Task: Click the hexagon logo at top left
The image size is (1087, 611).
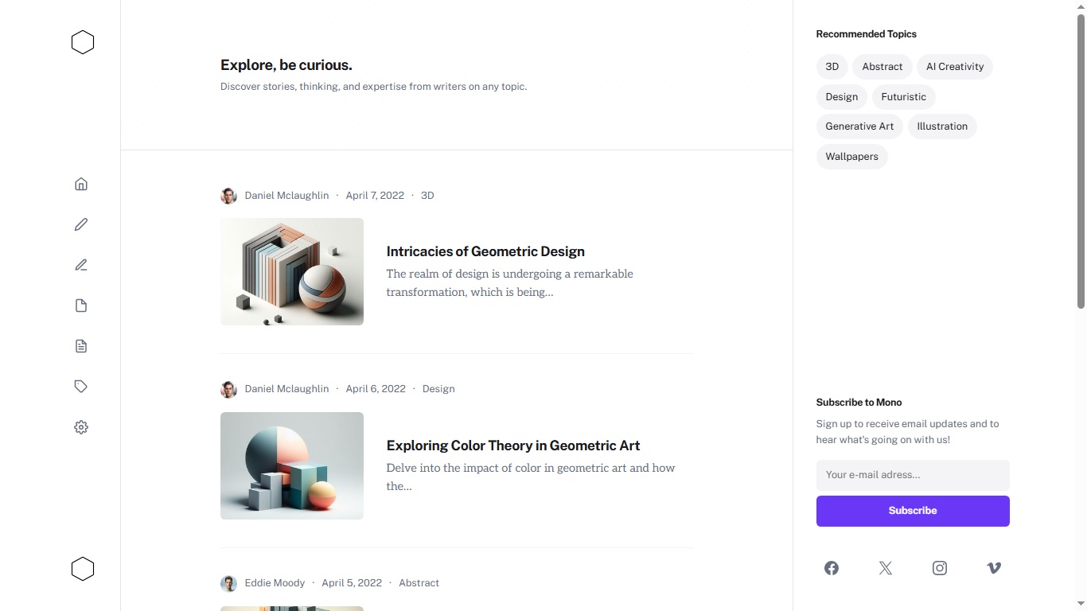Action: pos(83,42)
